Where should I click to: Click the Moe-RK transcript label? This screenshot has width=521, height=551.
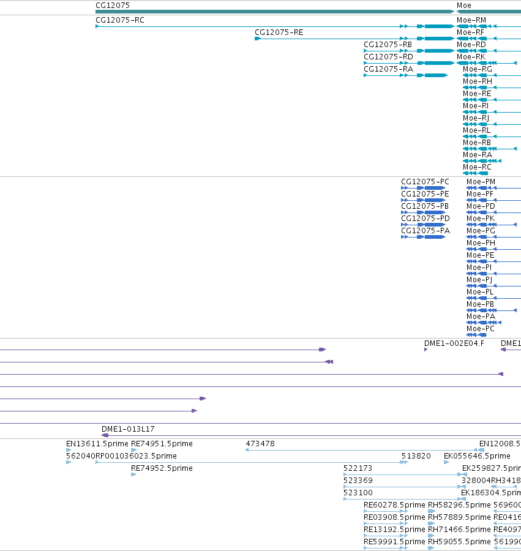(x=471, y=57)
